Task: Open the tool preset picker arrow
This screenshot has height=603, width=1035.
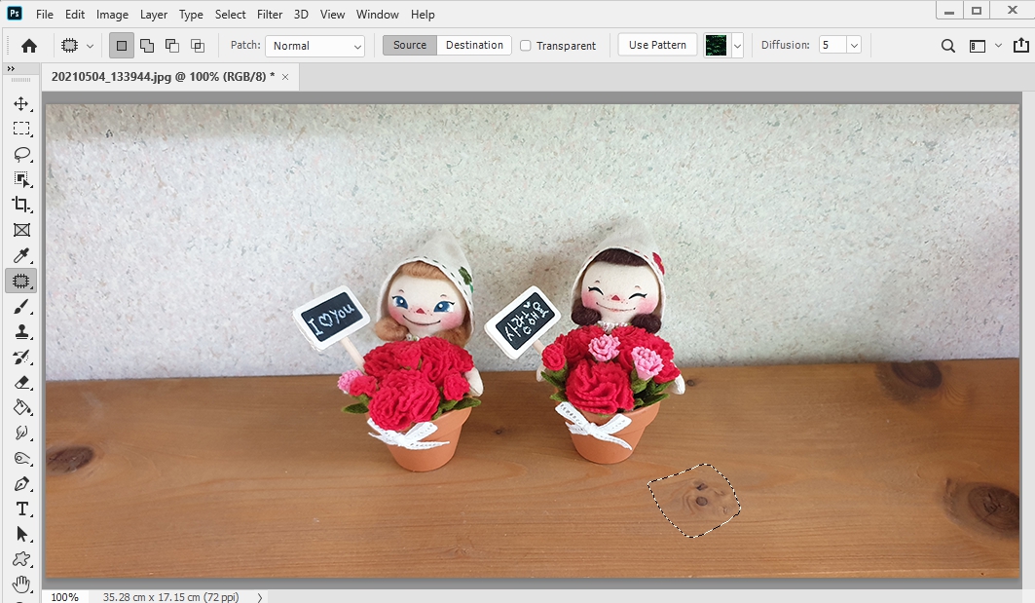Action: (90, 46)
